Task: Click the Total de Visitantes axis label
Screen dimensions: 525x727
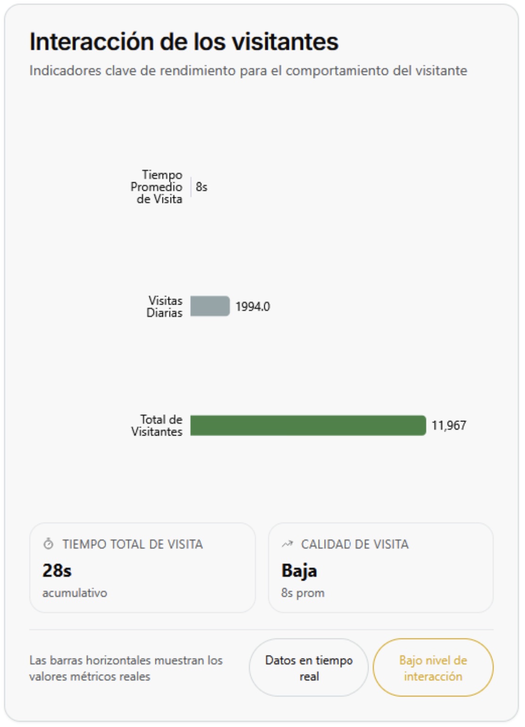Action: pos(157,425)
